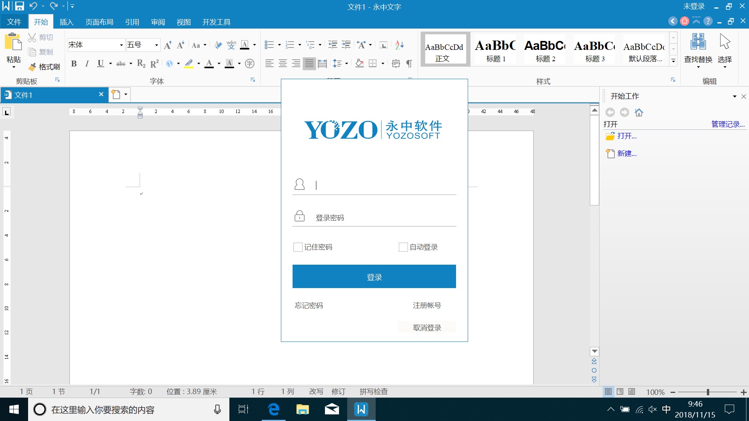Click the back arrow in task pane
This screenshot has width=749, height=421.
pyautogui.click(x=610, y=112)
